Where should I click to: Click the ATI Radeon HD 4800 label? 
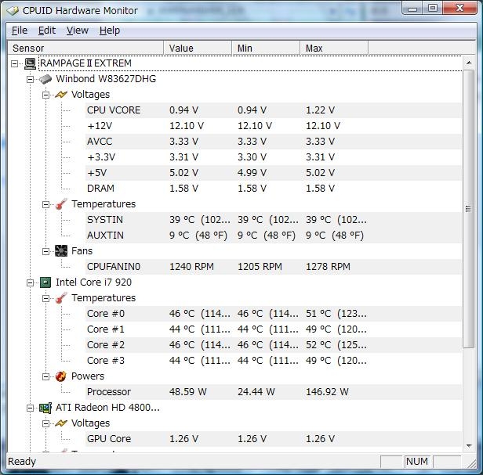(107, 408)
